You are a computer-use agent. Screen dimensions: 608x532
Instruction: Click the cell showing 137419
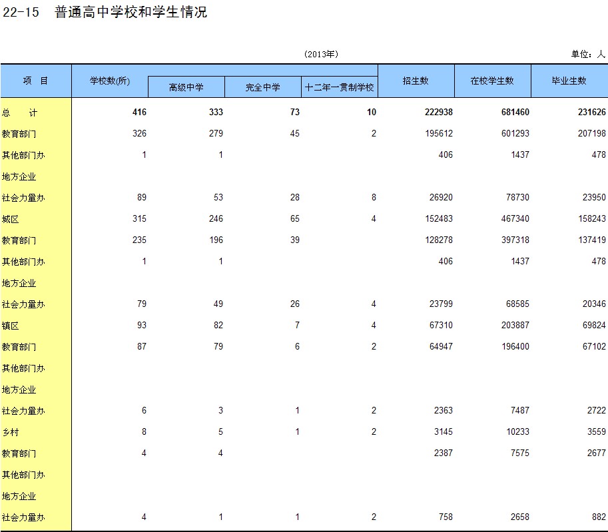click(592, 240)
